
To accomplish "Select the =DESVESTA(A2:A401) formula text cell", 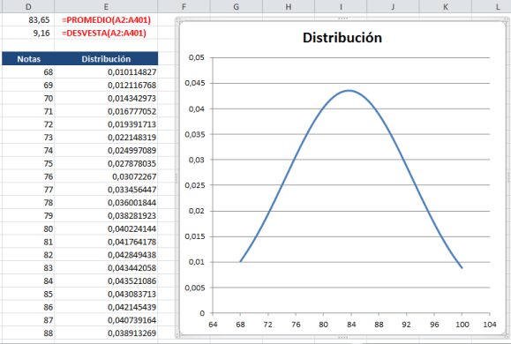I will click(106, 33).
